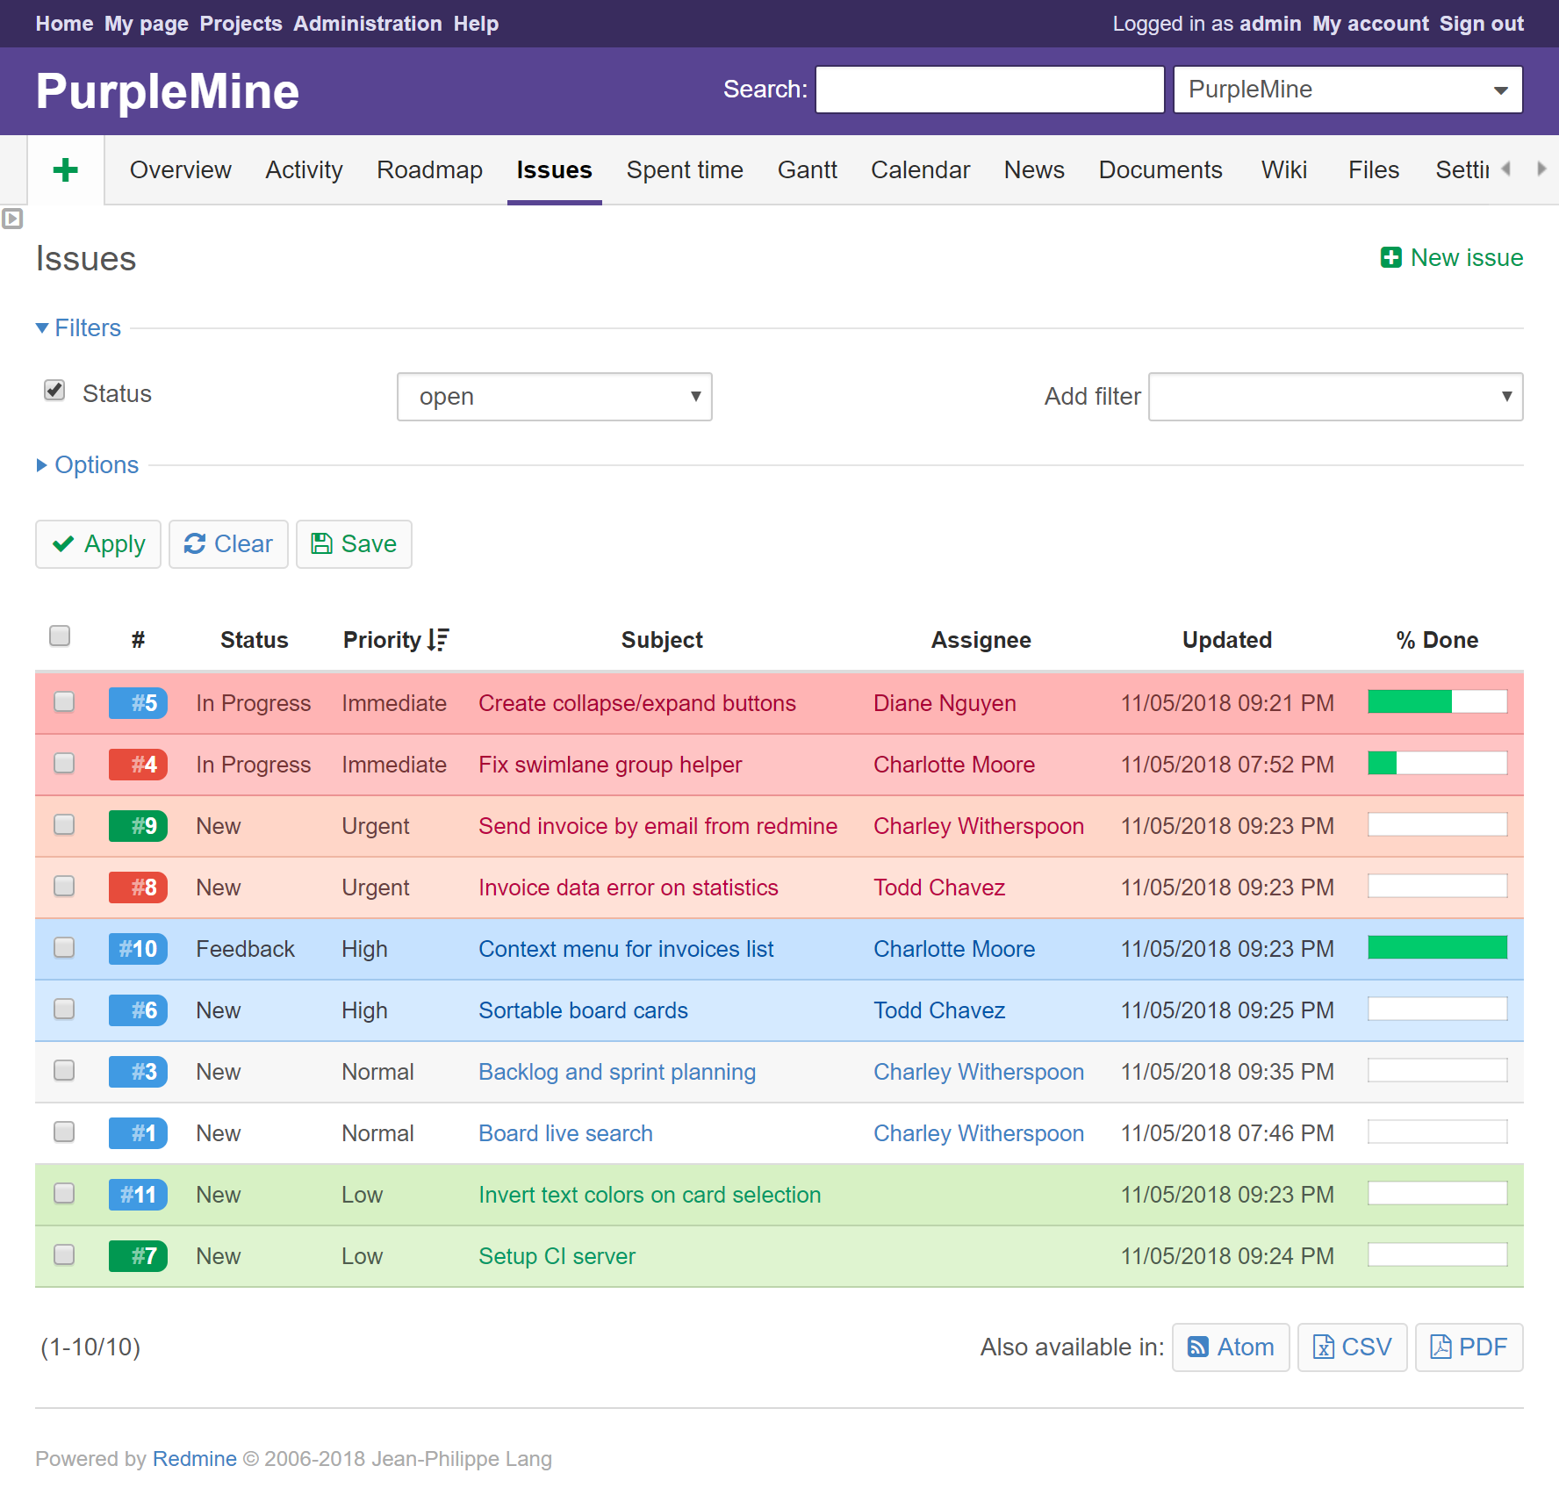Uncheck the Status filter checkbox

(x=54, y=391)
